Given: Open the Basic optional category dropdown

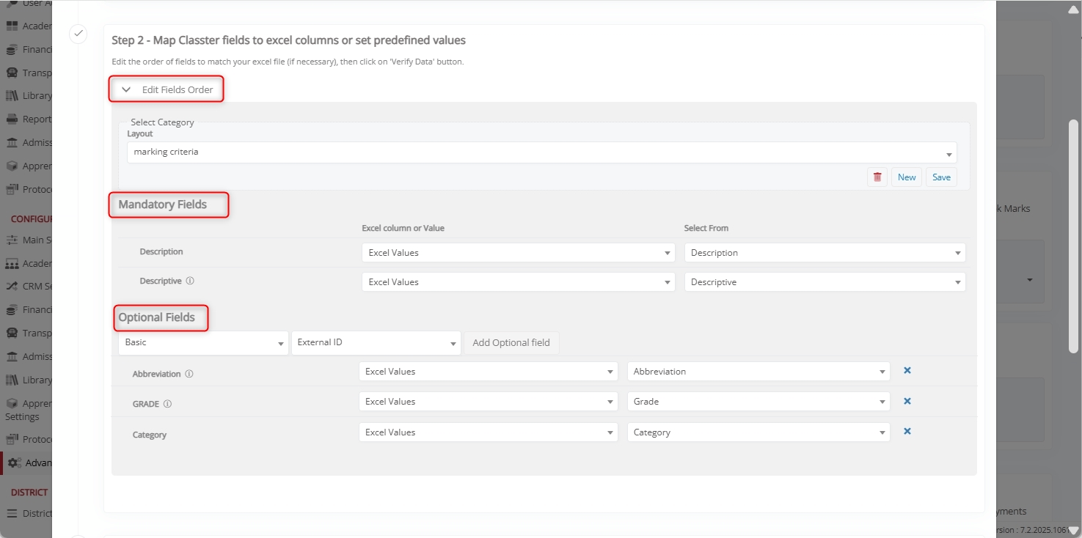Looking at the screenshot, I should [x=202, y=343].
